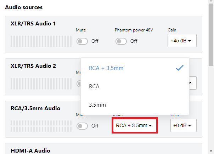Image resolution: width=214 pixels, height=154 pixels.
Task: Click the XLR/TRS Audio 1 level meter
Action: [x=41, y=41]
